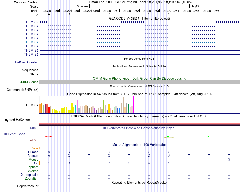Open the Multiz Alignments of 100 Vertebrates title
Image resolution: width=240 pixels, height=192 pixels.
click(x=139, y=145)
